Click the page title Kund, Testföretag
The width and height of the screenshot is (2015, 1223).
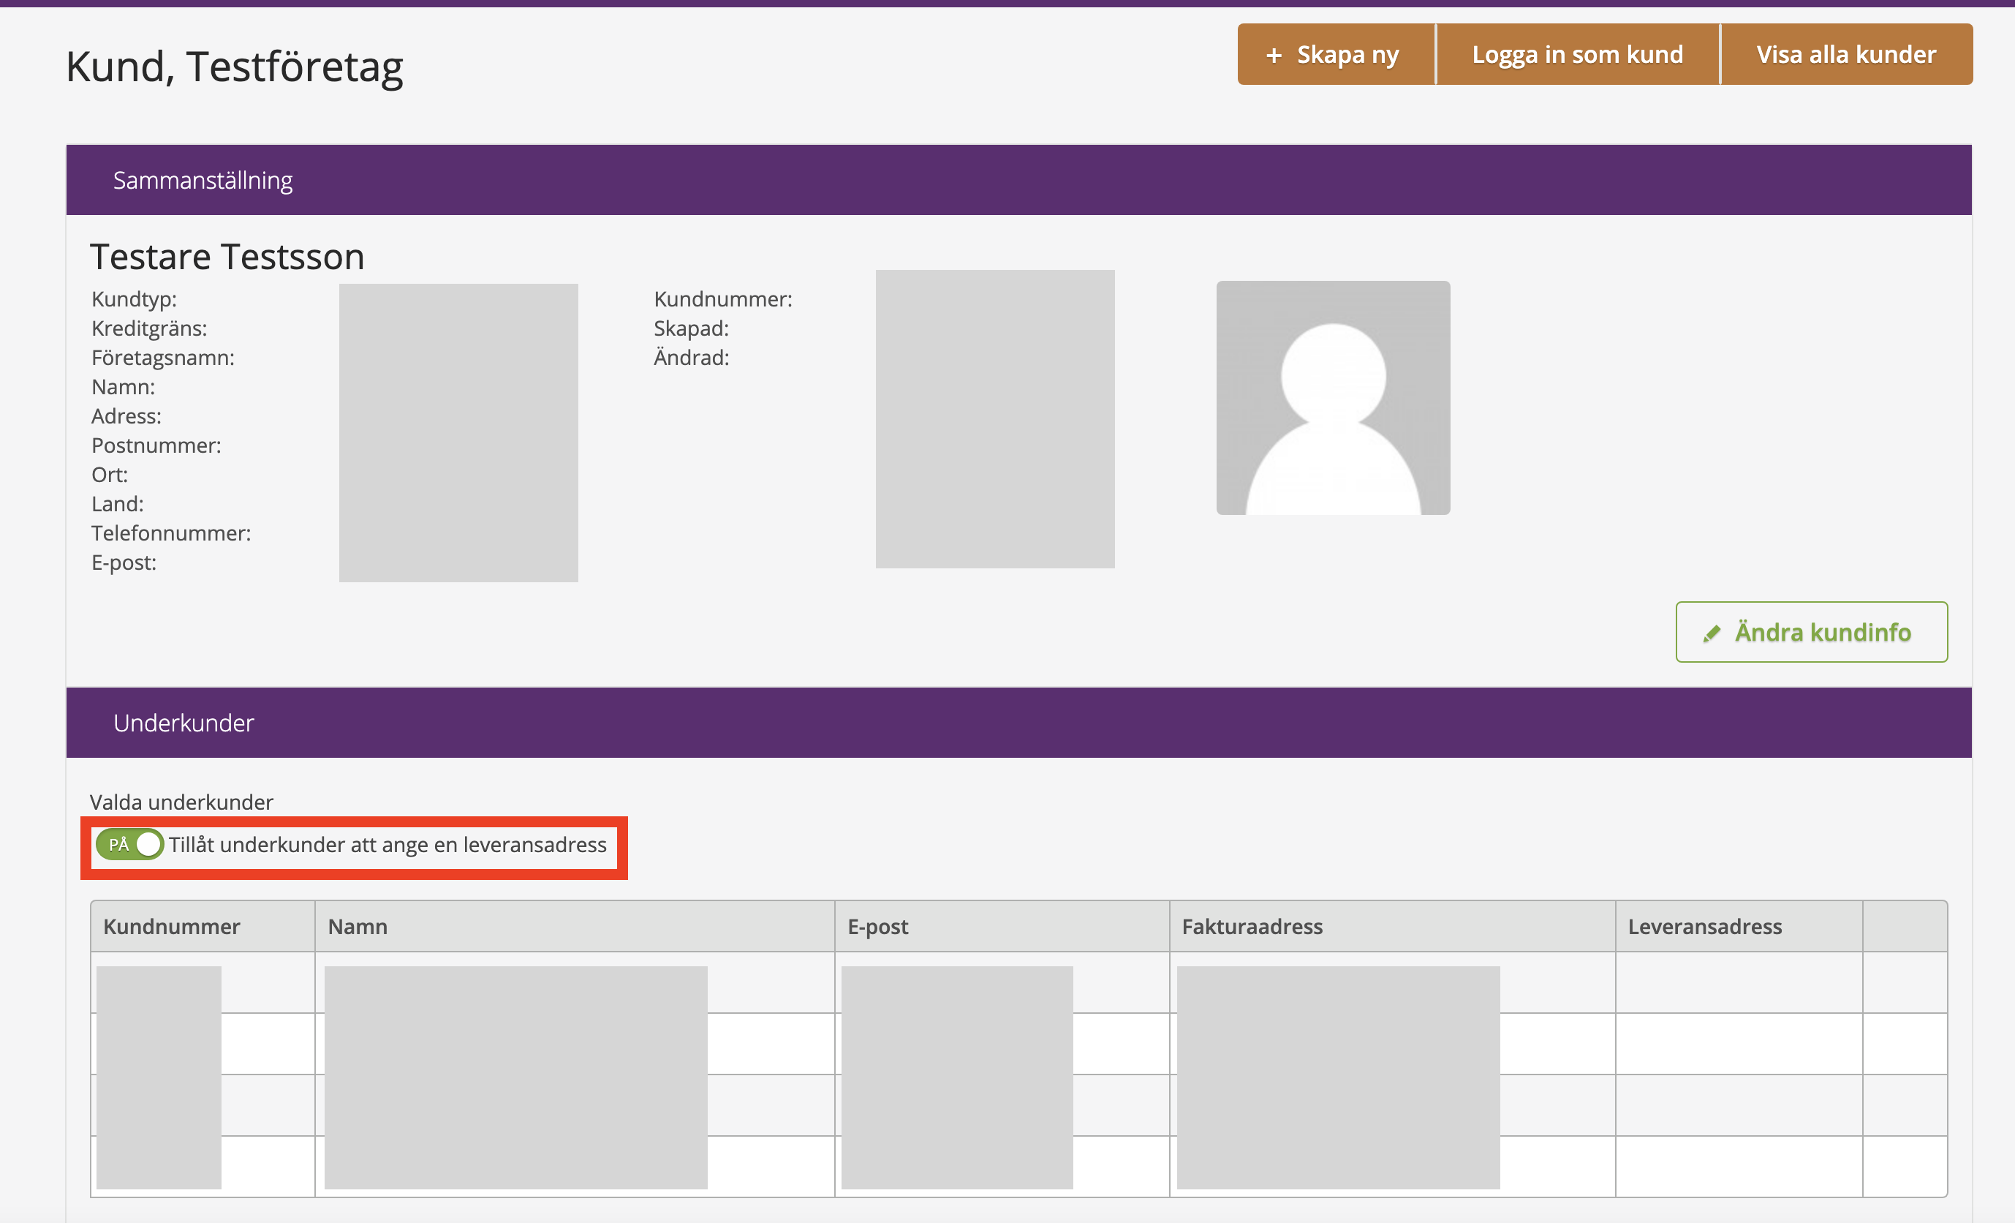(x=235, y=67)
